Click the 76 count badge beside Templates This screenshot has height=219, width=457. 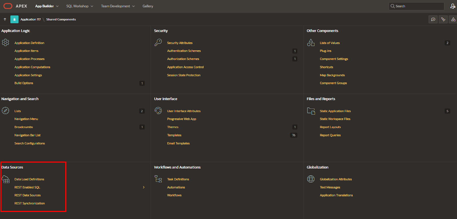click(294, 135)
